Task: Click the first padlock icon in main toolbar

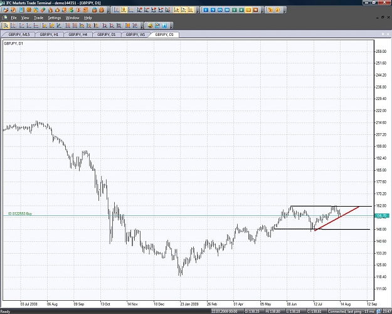Action: point(95,10)
